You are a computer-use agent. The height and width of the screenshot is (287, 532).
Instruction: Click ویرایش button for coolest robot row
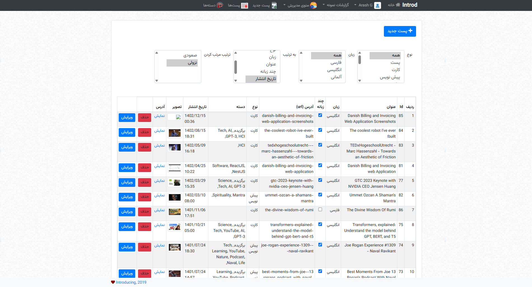pyautogui.click(x=127, y=132)
